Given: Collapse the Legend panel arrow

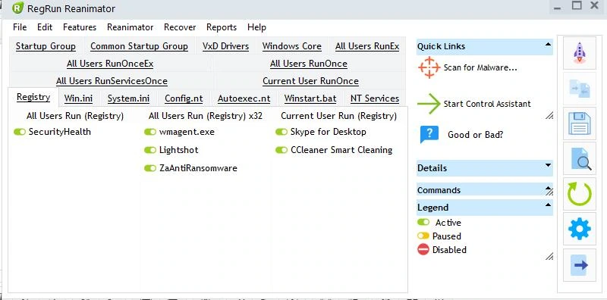Looking at the screenshot, I should pos(548,205).
